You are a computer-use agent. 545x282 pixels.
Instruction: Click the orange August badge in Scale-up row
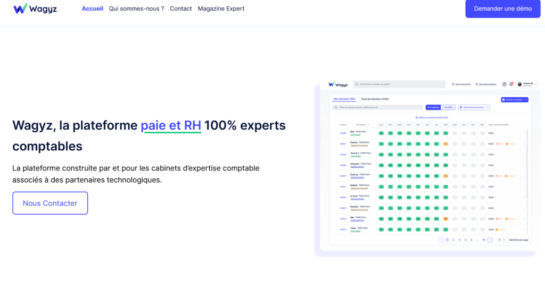click(445, 176)
